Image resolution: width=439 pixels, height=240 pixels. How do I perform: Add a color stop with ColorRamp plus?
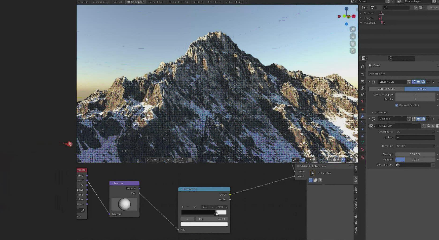point(183,207)
